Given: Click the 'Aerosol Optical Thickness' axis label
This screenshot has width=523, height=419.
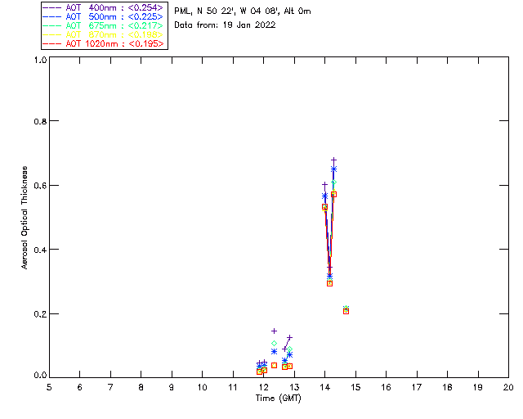Looking at the screenshot, I should click(25, 218).
